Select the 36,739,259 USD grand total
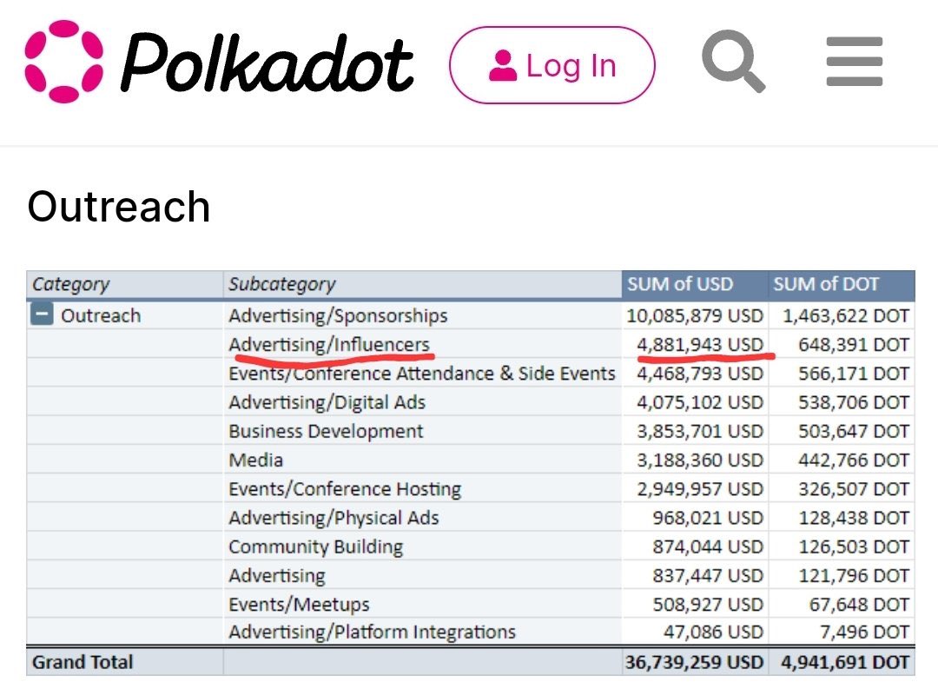938x682 pixels. (x=695, y=662)
